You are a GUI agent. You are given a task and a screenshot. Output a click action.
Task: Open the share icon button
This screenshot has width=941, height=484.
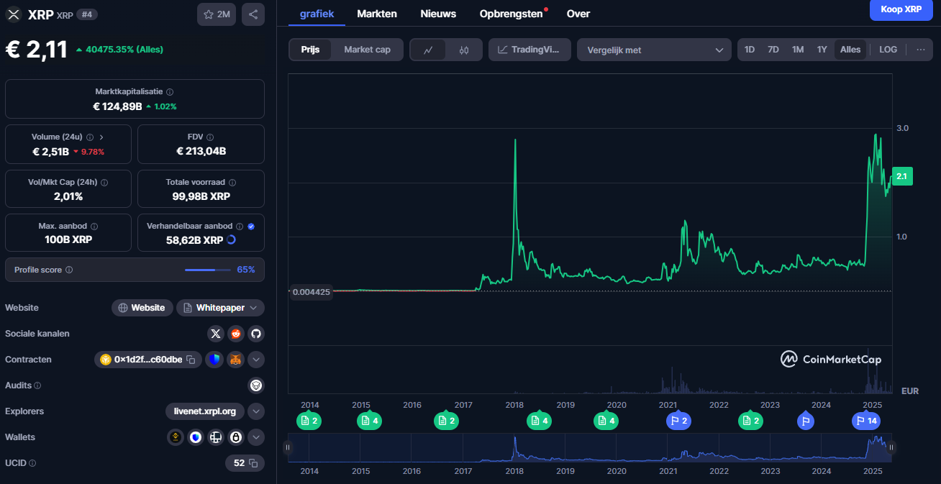tap(253, 14)
